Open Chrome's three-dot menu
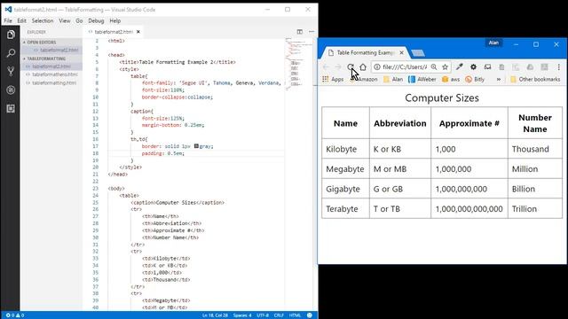This screenshot has width=568, height=319. (558, 67)
